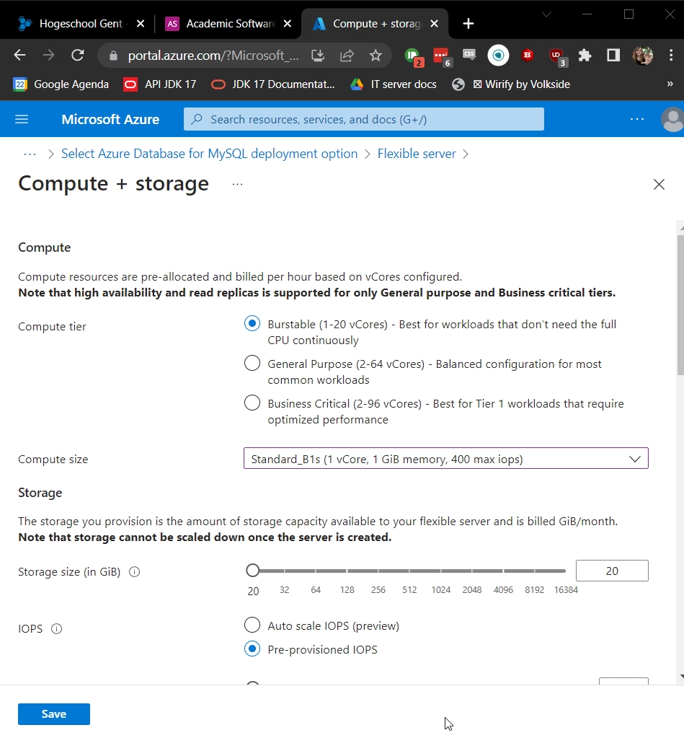Click the Save button

point(54,714)
